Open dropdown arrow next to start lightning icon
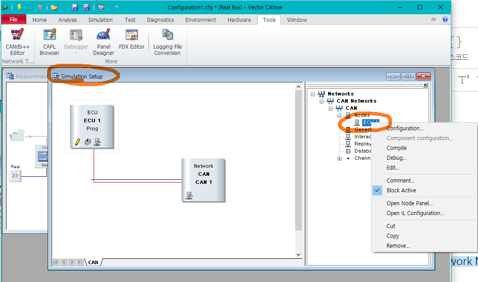478x282 pixels. (x=29, y=7)
